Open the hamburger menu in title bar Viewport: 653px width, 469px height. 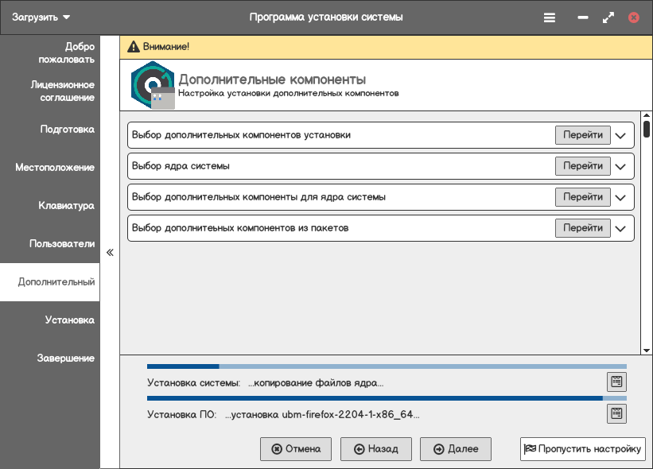coord(550,17)
